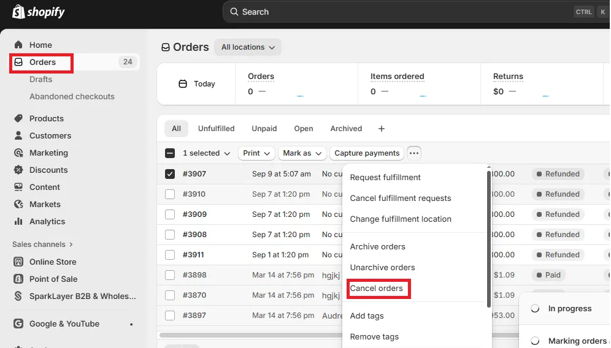Click the Google & YouTube channel icon
This screenshot has height=348, width=611.
(18, 323)
